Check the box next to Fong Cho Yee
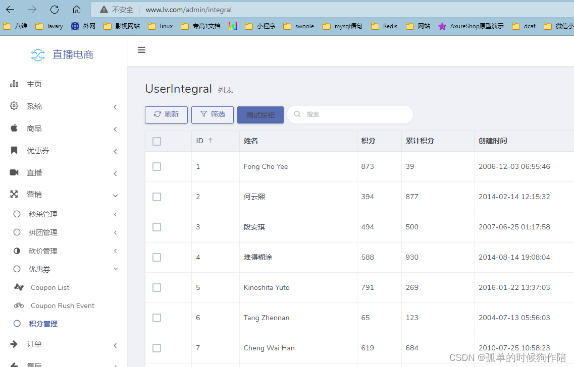Image resolution: width=574 pixels, height=367 pixels. coord(156,166)
